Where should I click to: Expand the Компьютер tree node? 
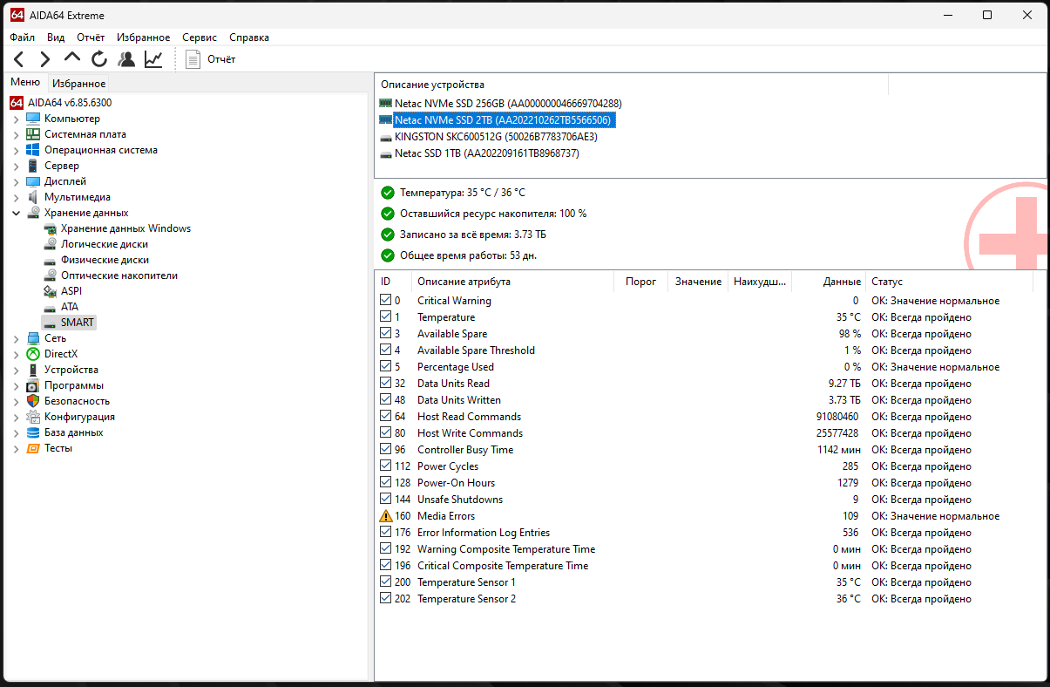pos(16,119)
